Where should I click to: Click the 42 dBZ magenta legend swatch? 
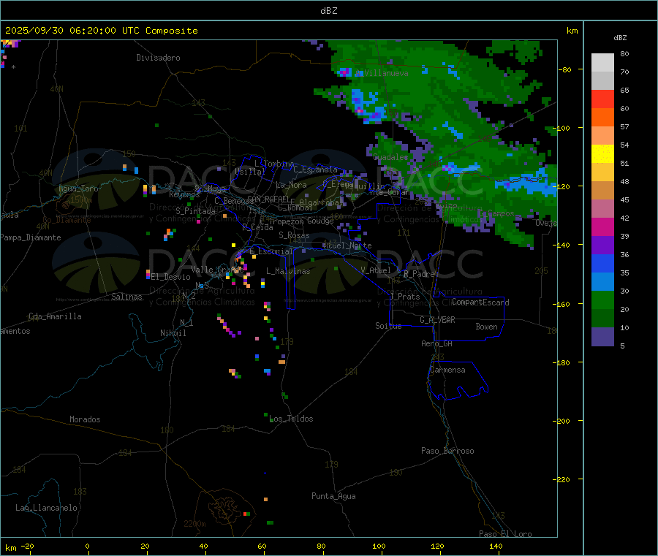tap(602, 226)
